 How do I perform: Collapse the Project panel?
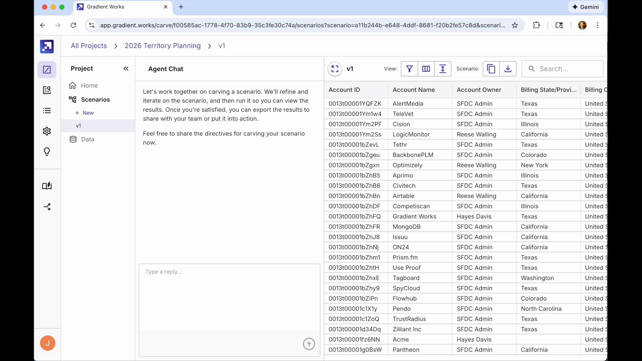coord(126,69)
